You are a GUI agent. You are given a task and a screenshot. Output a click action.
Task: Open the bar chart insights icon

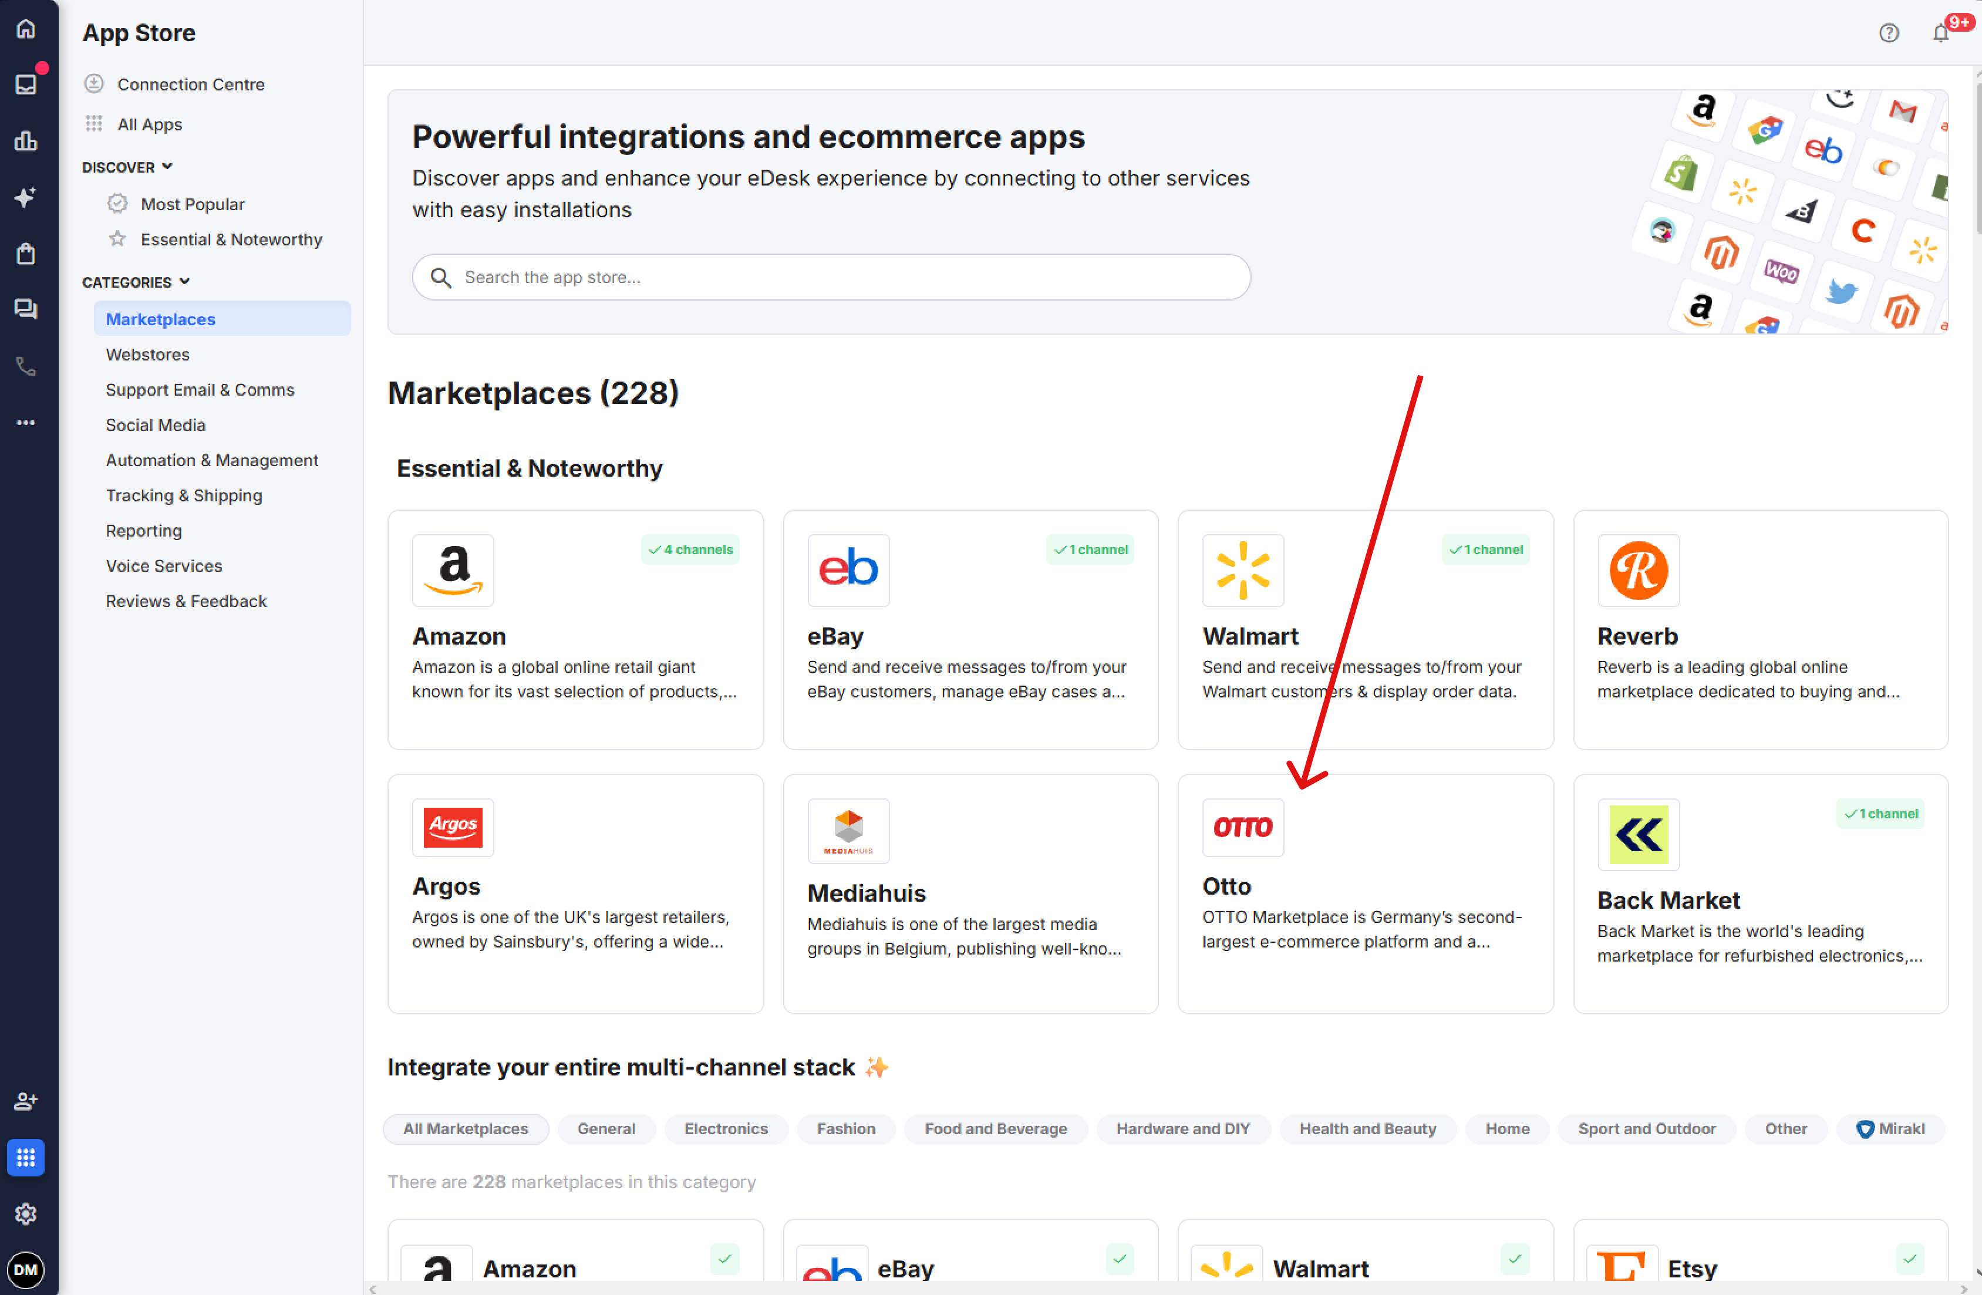(x=26, y=141)
